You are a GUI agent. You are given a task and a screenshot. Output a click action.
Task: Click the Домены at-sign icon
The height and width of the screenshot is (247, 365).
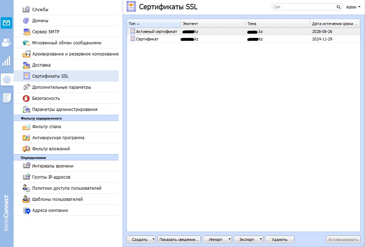pos(26,21)
